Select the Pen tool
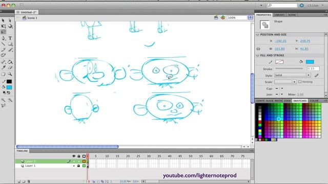This screenshot has width=328, height=184. click(4, 38)
